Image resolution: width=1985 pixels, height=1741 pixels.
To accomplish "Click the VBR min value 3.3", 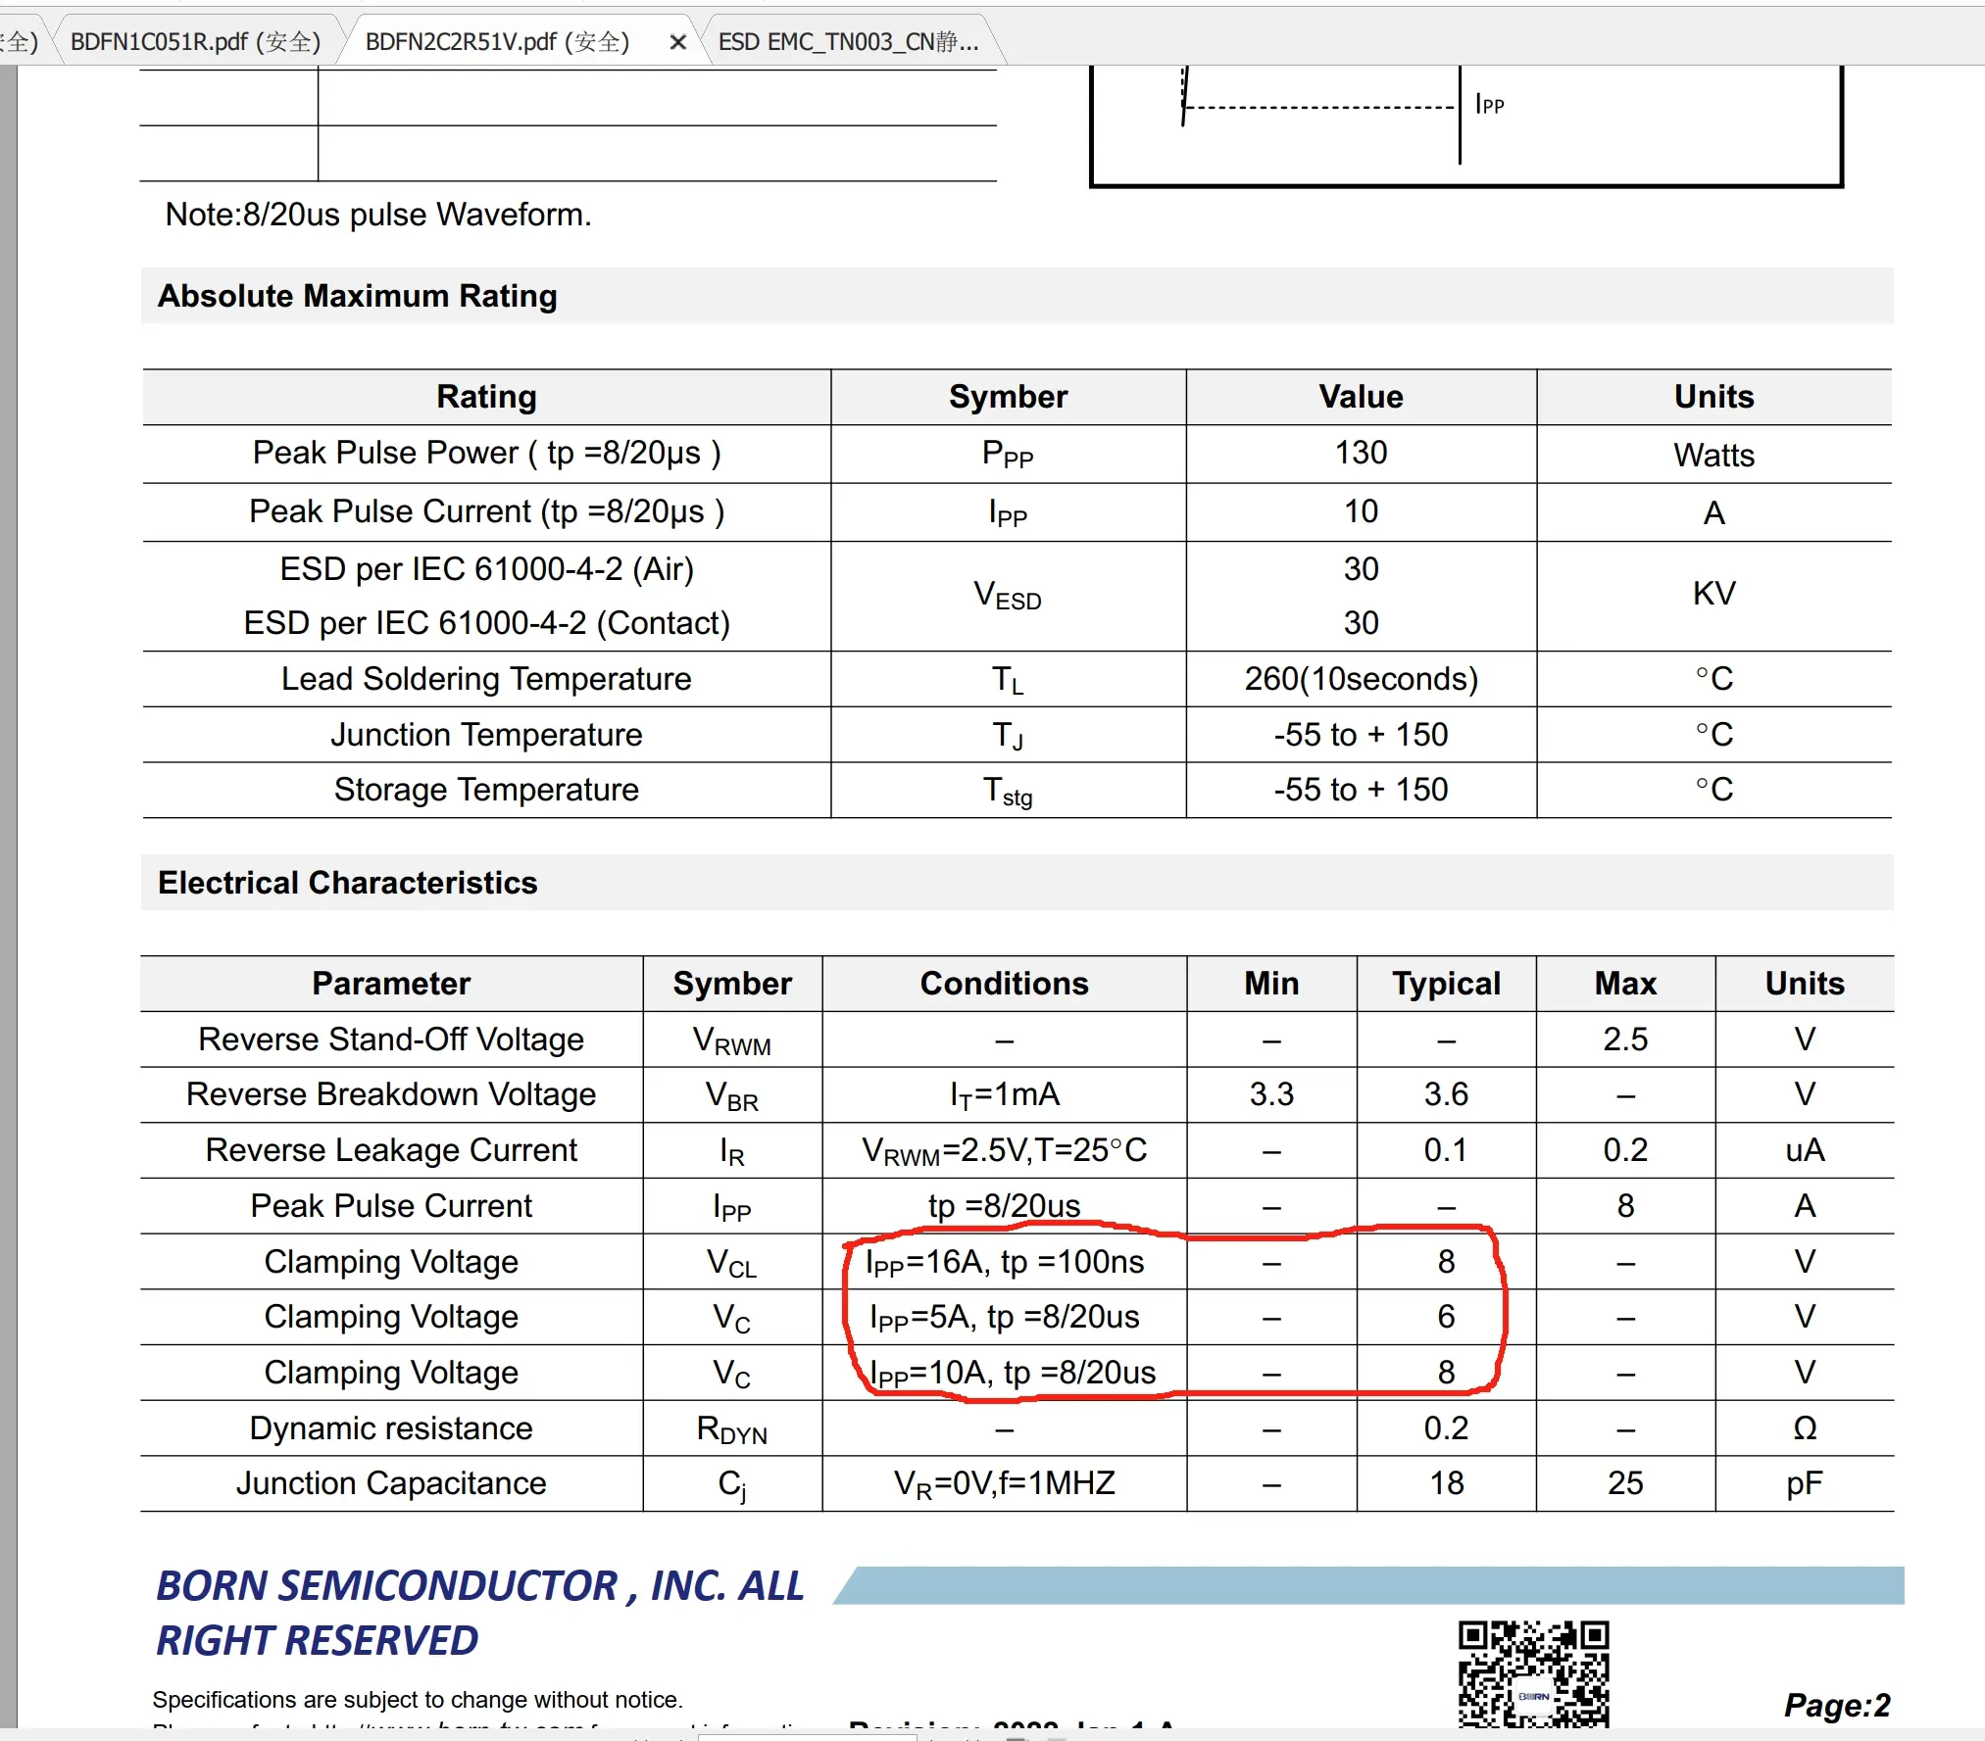I will [x=1271, y=1094].
